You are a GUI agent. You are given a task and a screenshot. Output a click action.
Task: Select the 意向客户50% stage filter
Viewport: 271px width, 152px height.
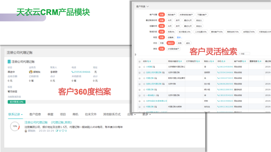point(217,32)
